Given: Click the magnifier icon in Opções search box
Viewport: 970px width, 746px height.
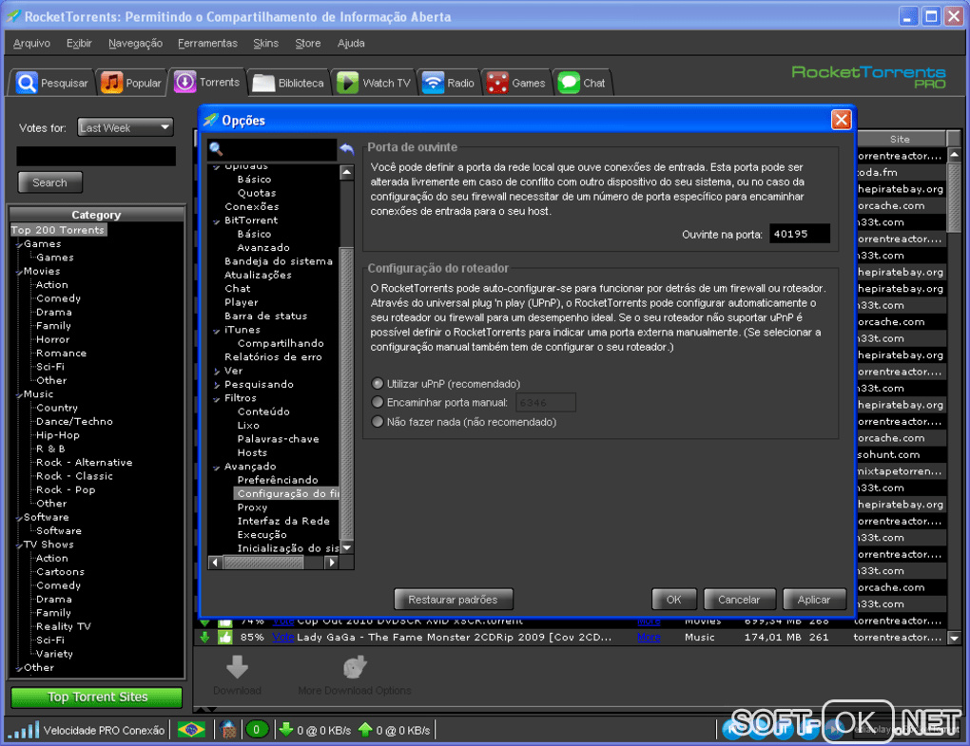Looking at the screenshot, I should click(216, 148).
